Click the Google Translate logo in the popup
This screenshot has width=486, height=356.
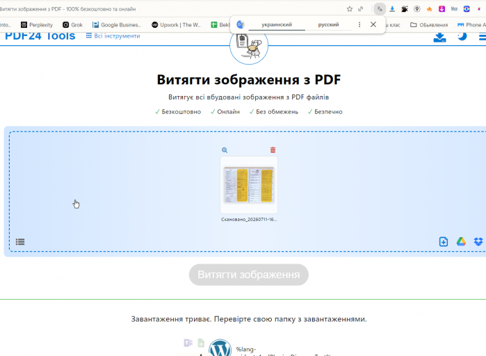click(x=240, y=24)
